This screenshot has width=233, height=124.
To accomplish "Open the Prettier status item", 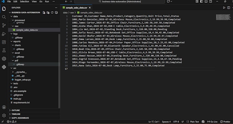I will (x=225, y=122).
